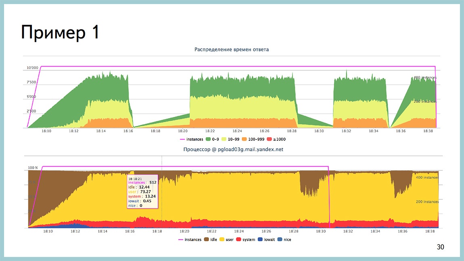Click tooltip value 'idle: 12.44'

coord(139,187)
